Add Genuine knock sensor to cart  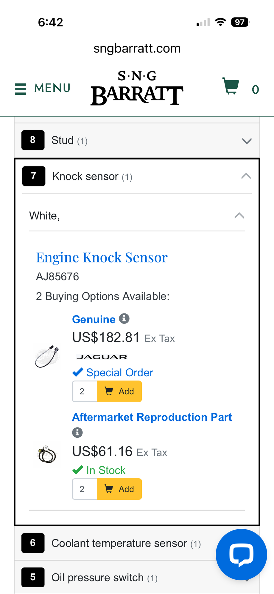pos(119,391)
